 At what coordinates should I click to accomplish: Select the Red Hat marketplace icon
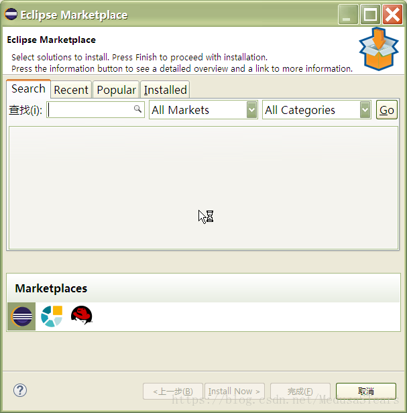82,315
